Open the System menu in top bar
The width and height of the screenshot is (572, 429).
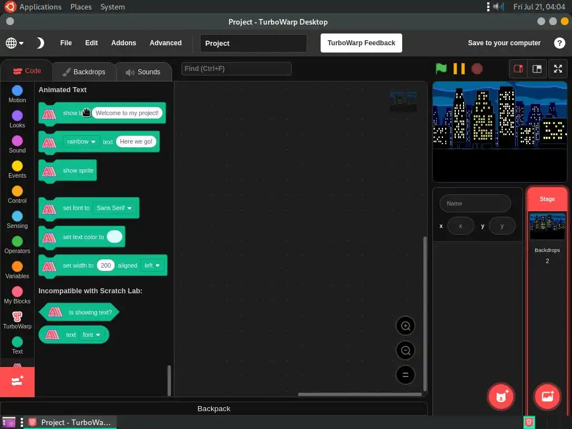(x=112, y=7)
